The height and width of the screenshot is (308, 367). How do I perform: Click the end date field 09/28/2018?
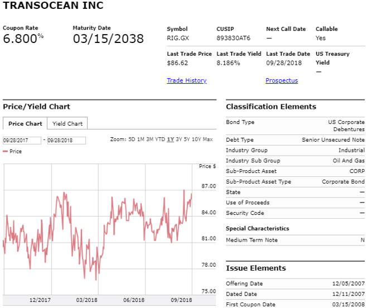point(66,140)
